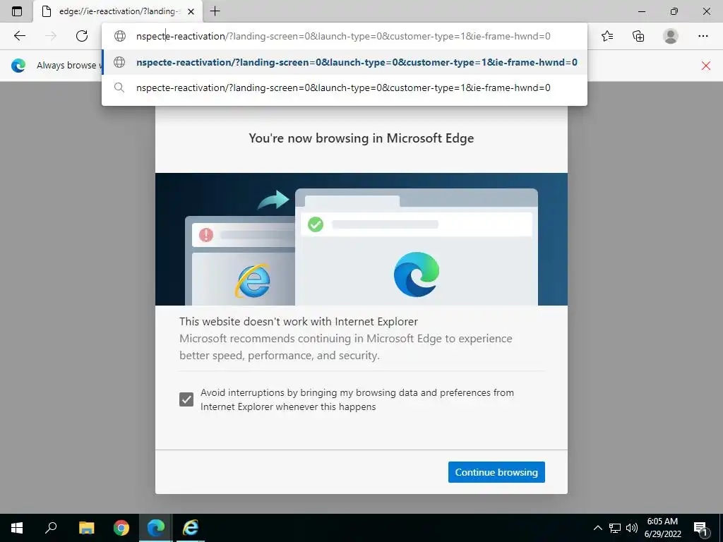Image resolution: width=723 pixels, height=542 pixels.
Task: Choose the search suggestion with magnifier icon
Action: (x=345, y=88)
